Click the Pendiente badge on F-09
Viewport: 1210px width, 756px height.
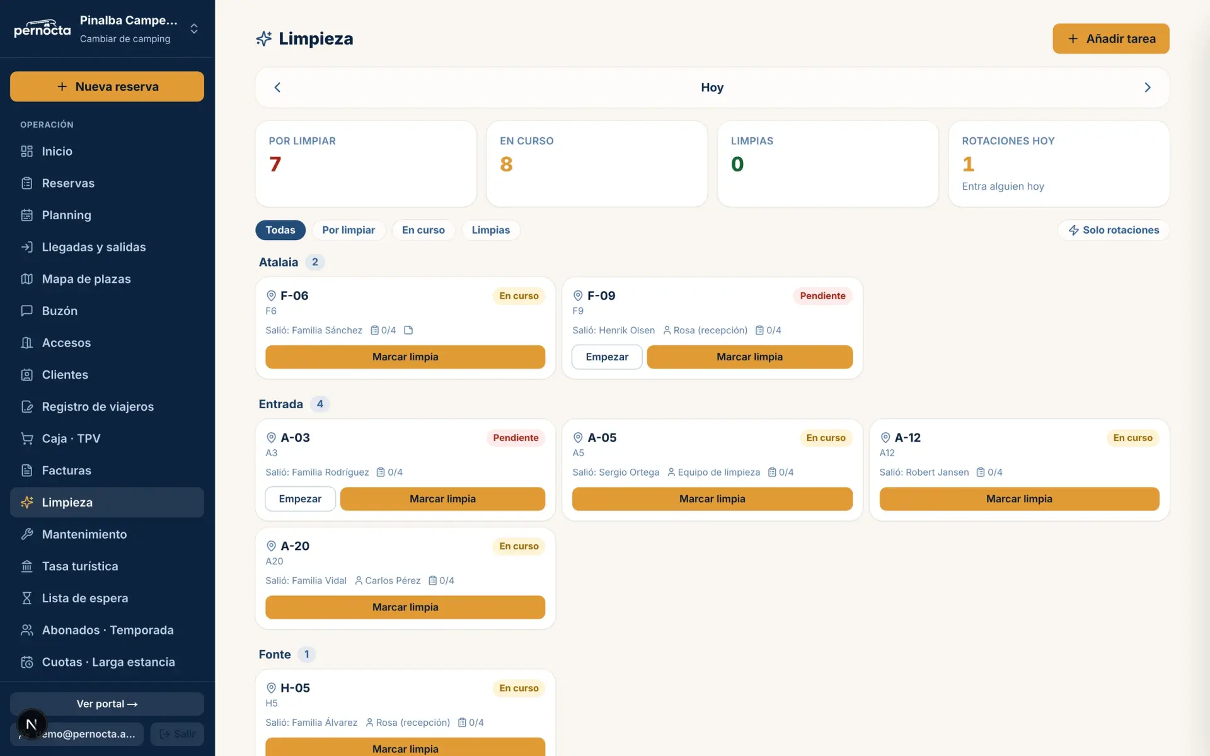tap(822, 296)
